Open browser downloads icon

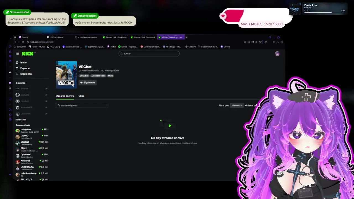tap(278, 42)
